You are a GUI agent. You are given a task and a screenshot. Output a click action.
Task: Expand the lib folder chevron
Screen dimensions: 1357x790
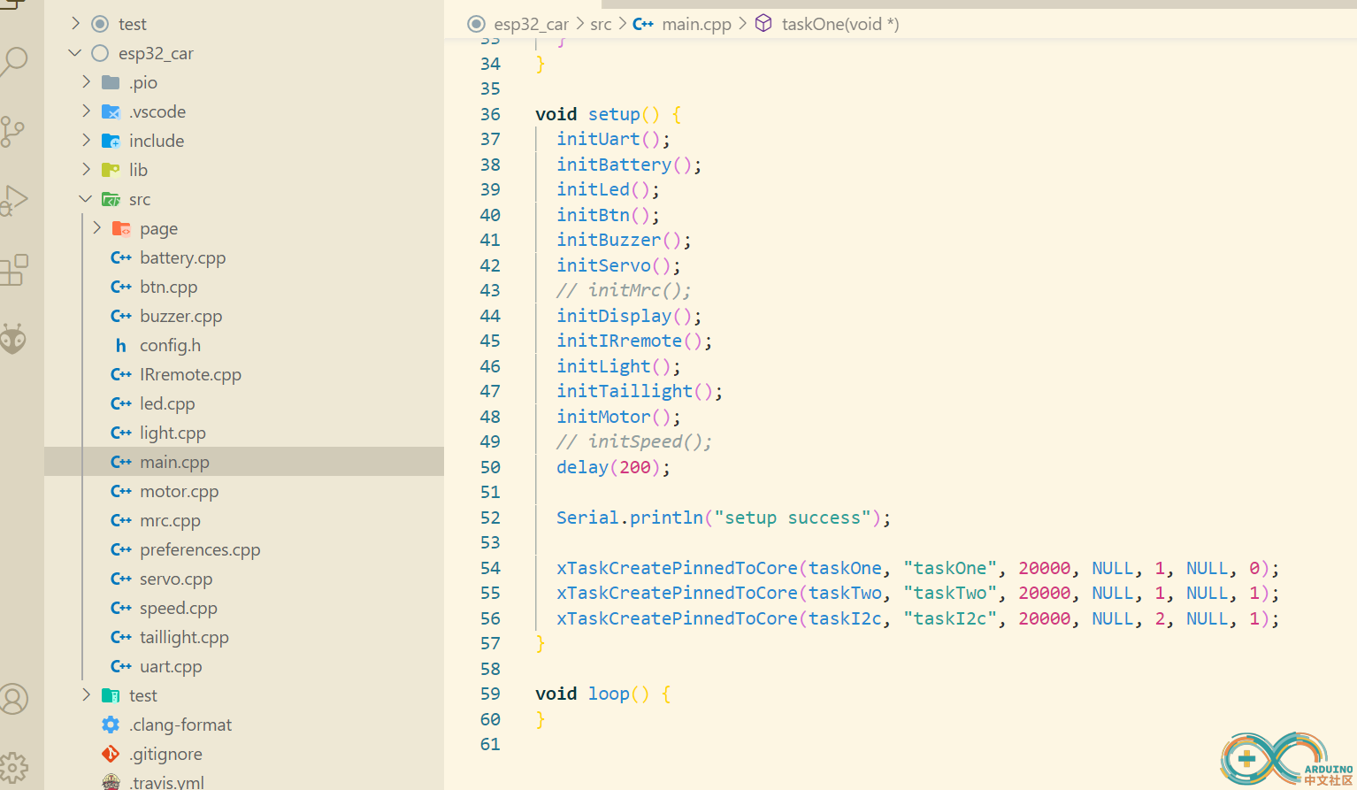coord(87,170)
